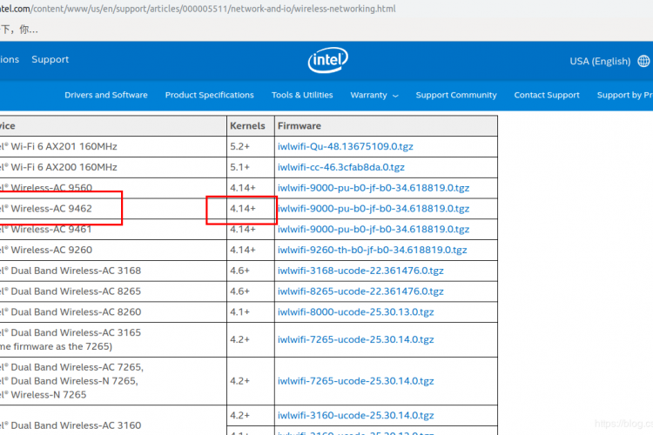Click the Intel logo
The image size is (653, 435).
click(327, 60)
